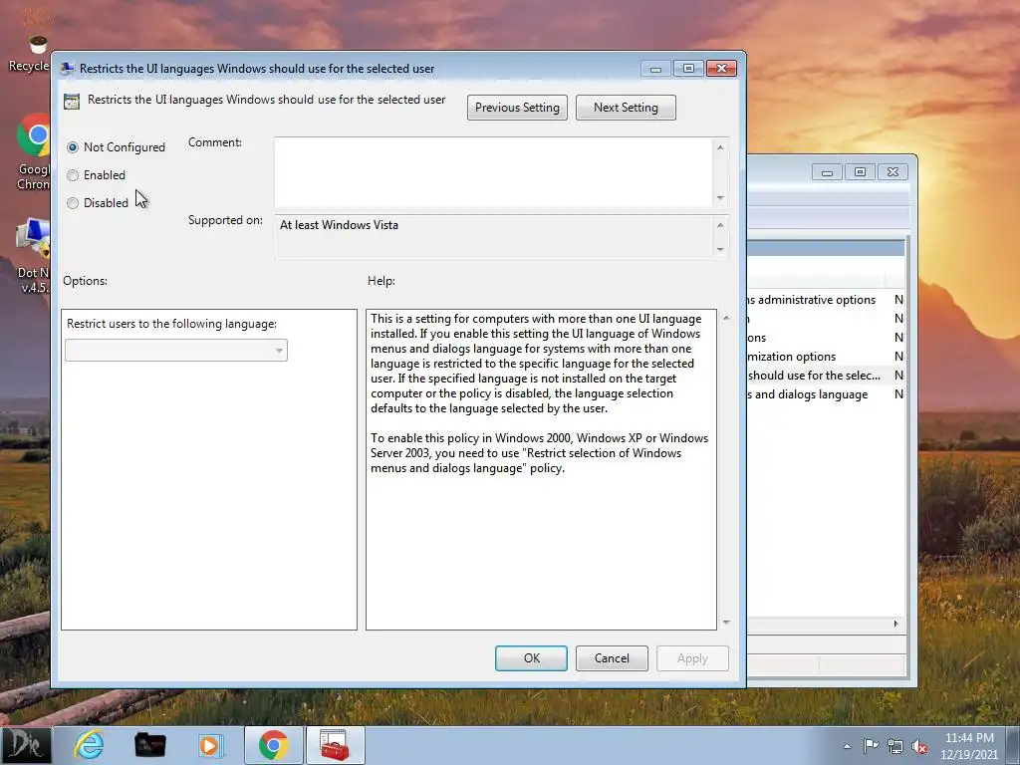Select 'mization options' row in background window

[x=826, y=357]
